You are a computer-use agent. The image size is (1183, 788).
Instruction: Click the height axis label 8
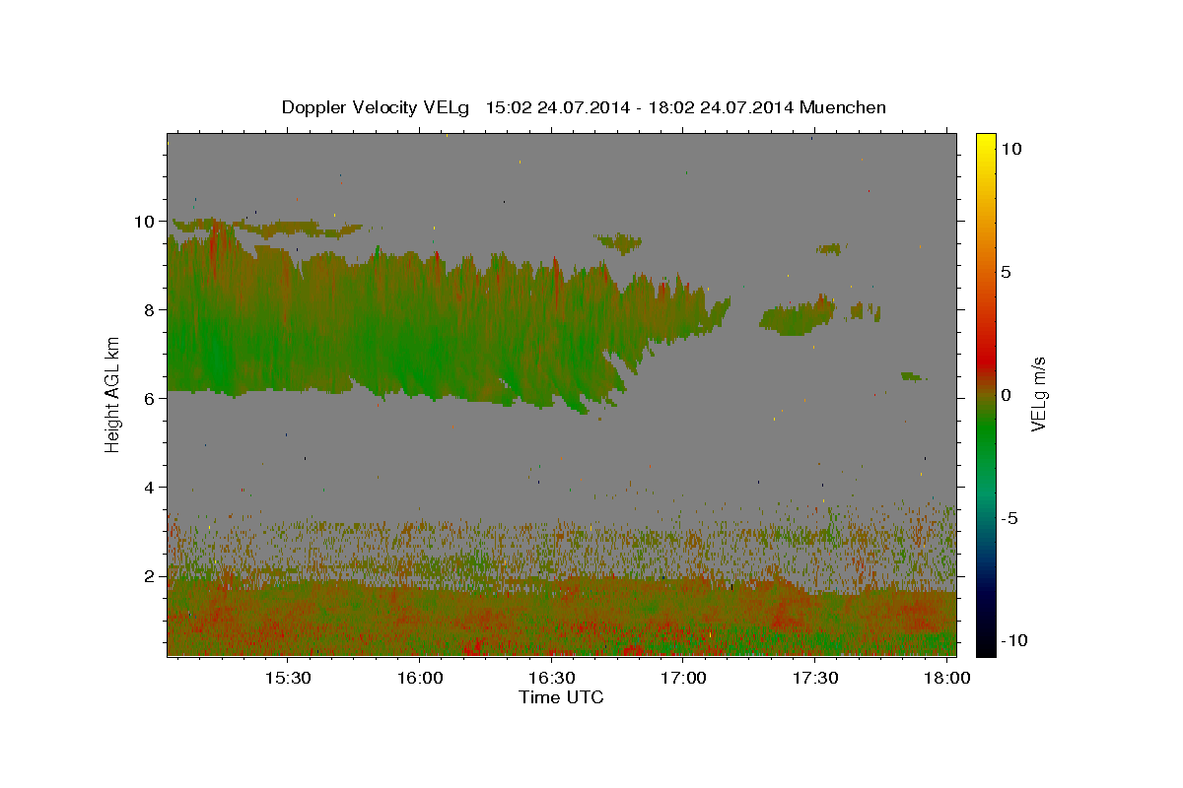[149, 310]
